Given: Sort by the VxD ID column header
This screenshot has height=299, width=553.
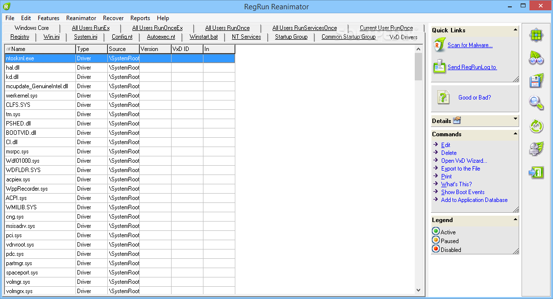Looking at the screenshot, I should point(187,49).
